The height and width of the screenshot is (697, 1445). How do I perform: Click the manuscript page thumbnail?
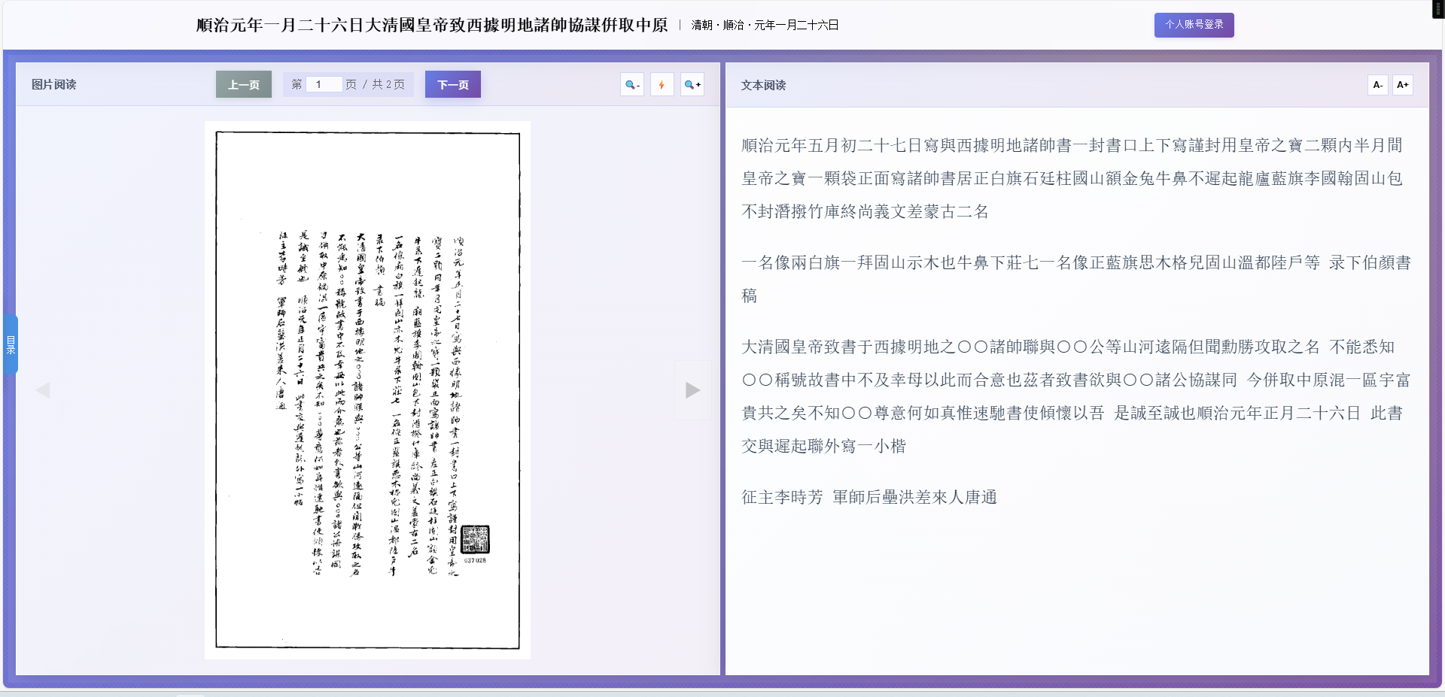click(x=367, y=389)
